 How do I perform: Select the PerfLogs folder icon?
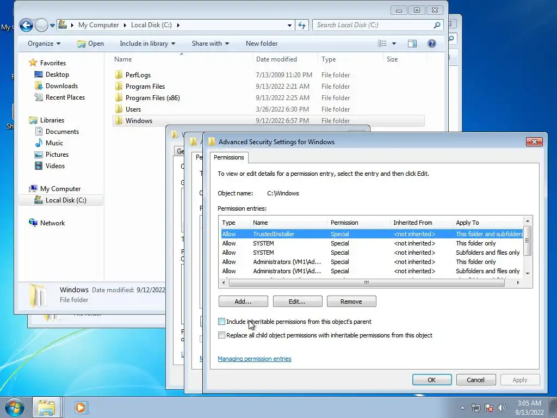119,75
